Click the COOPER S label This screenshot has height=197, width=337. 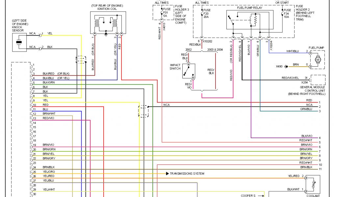248,195
